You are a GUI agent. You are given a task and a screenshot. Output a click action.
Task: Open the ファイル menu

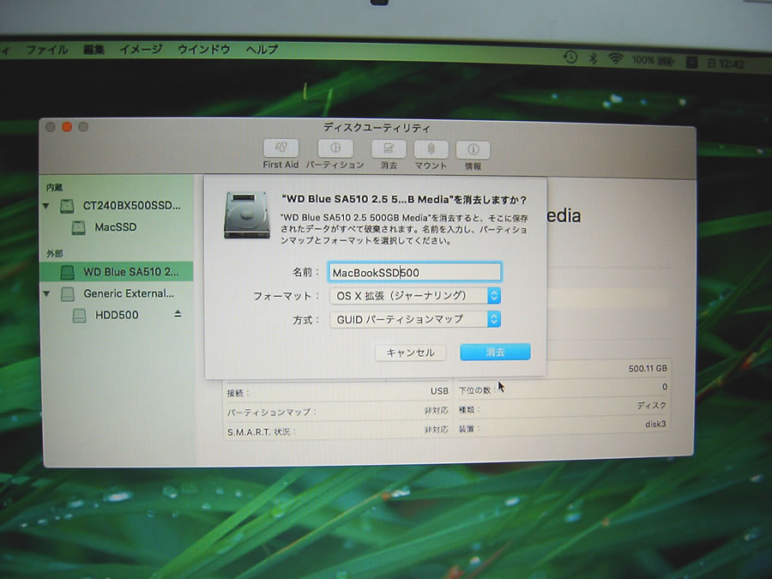pos(47,50)
